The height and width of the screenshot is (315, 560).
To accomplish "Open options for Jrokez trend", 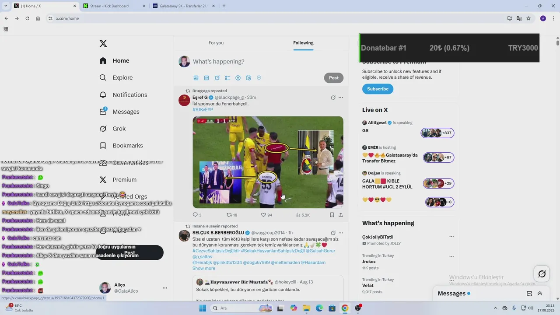I will (451, 257).
